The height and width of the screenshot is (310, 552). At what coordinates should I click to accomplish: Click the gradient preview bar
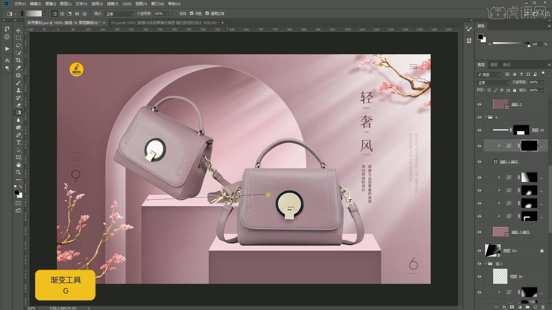click(32, 13)
